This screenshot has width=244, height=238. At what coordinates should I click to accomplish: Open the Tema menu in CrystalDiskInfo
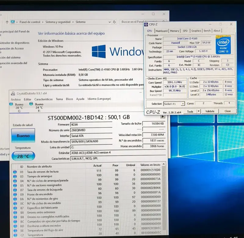pos(59,99)
